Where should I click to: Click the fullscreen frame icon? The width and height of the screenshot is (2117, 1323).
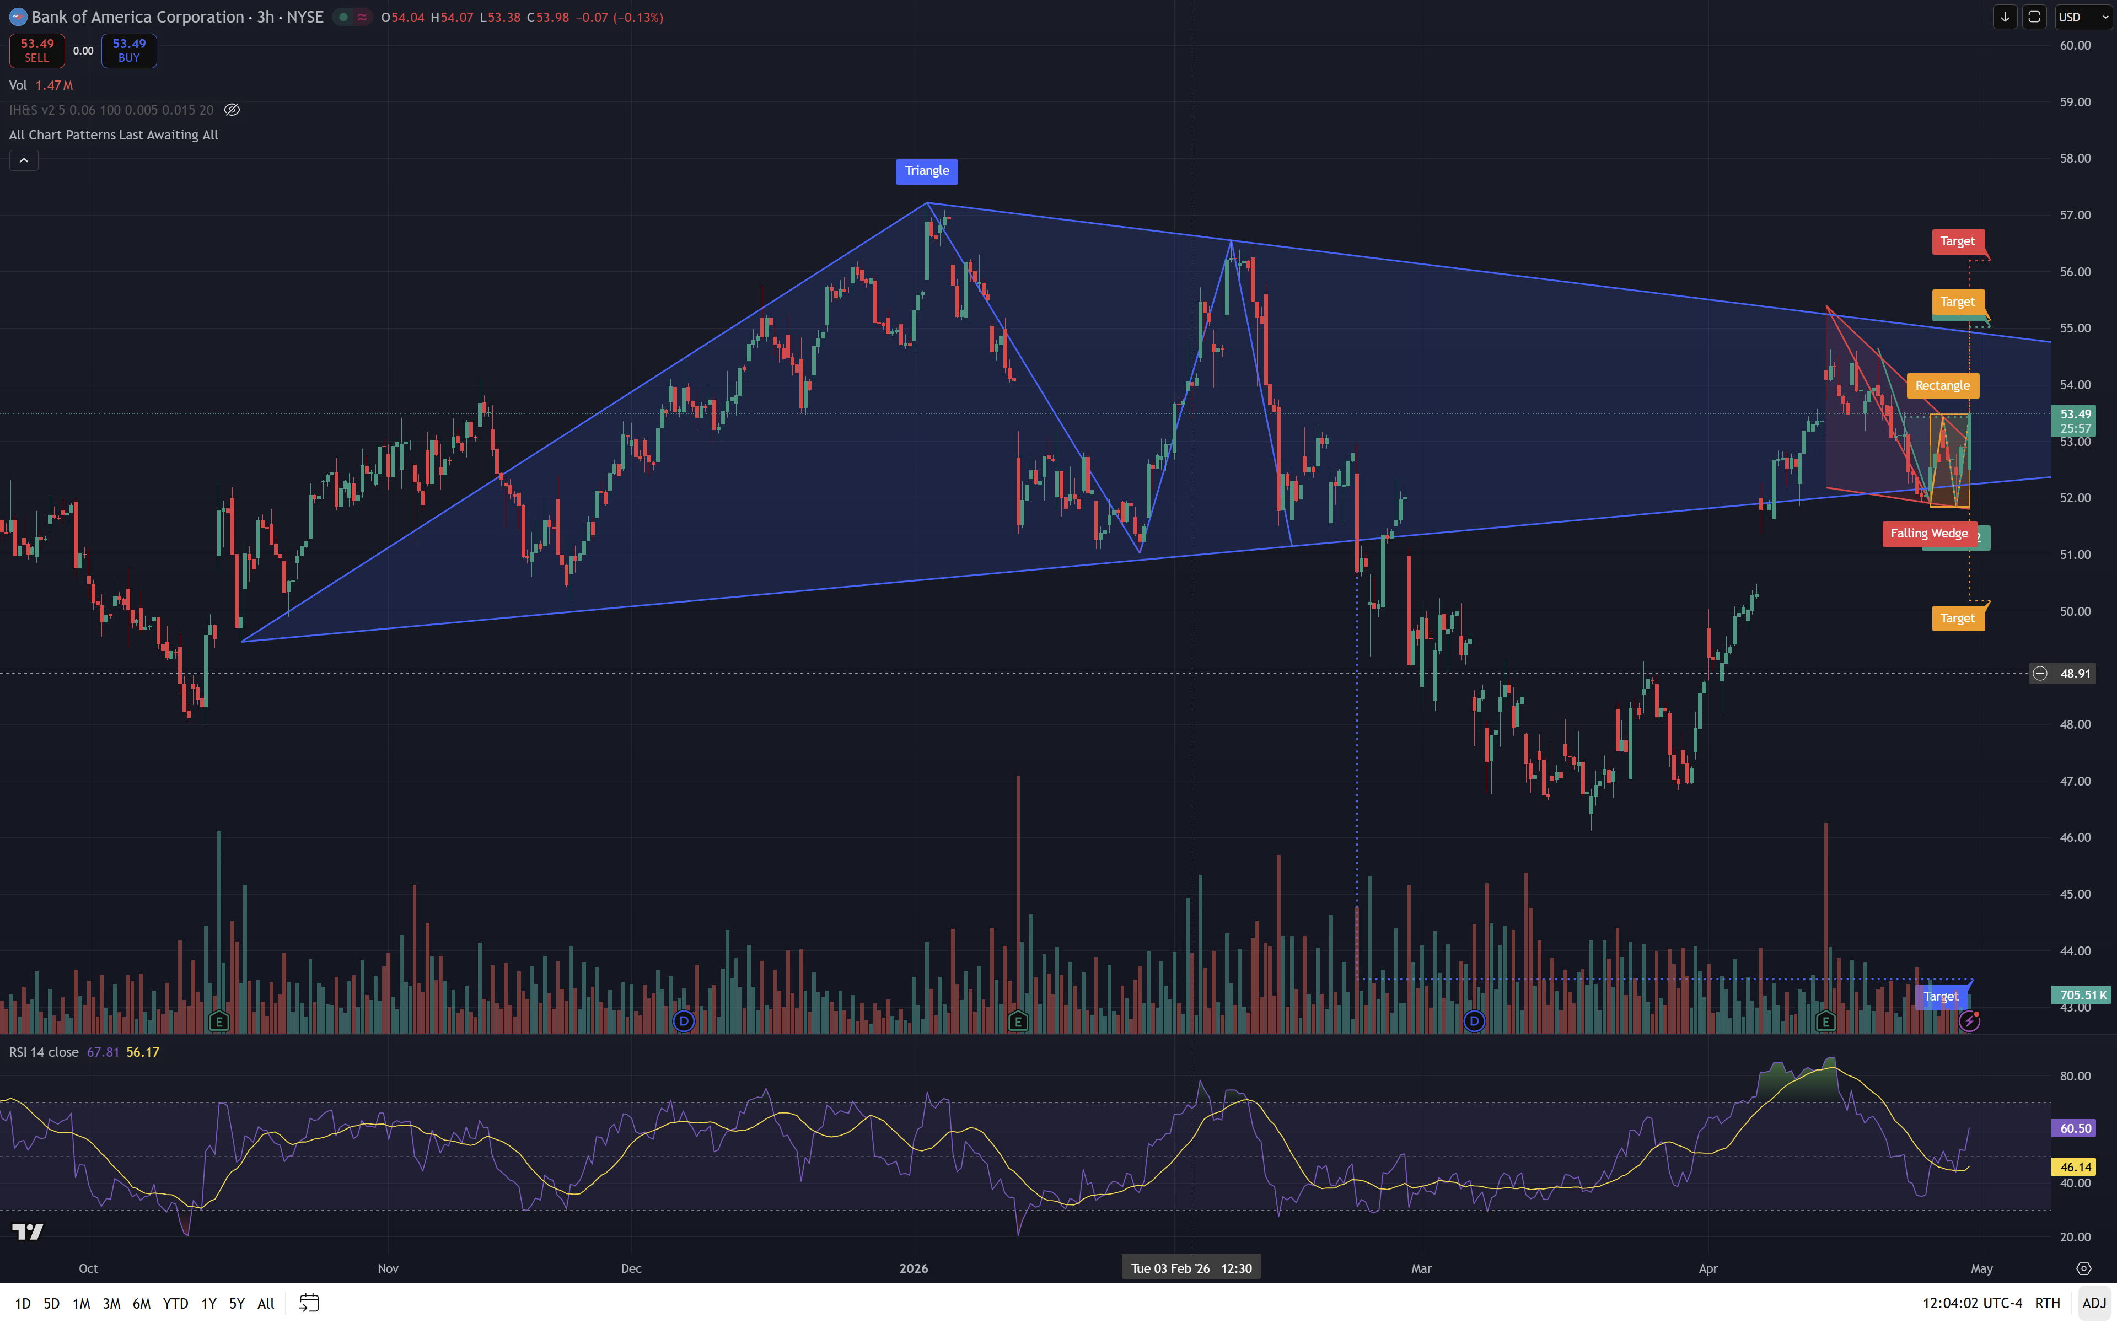tap(2035, 18)
